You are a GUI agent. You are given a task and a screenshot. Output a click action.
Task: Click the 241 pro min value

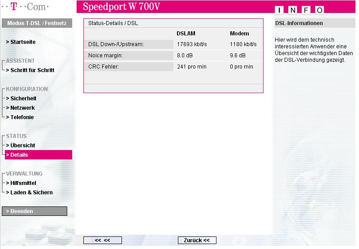[192, 67]
